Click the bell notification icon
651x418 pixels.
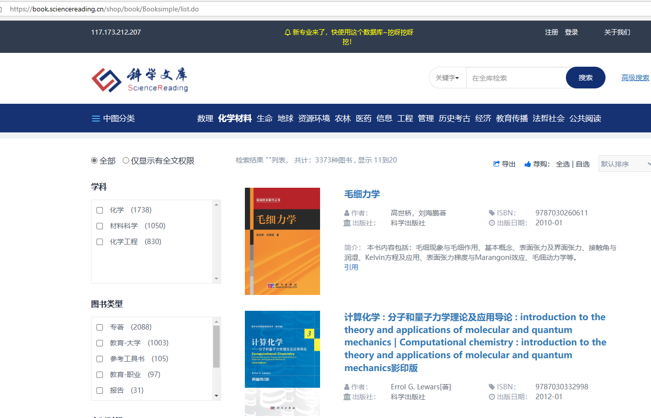[287, 33]
